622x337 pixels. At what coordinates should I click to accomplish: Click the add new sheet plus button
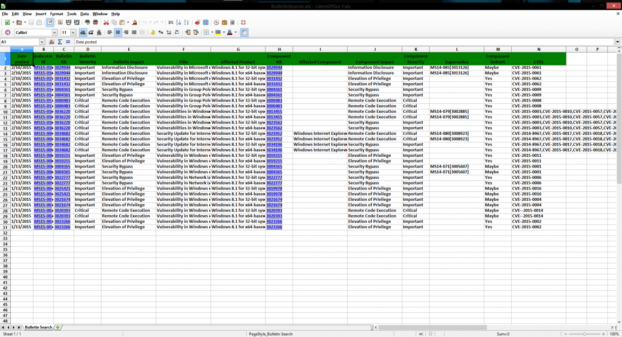pyautogui.click(x=58, y=327)
